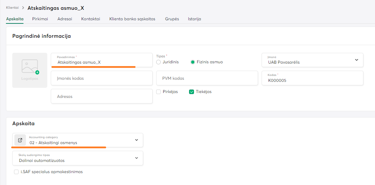Enable the Pirkėjas checkbox
The width and height of the screenshot is (375, 185).
coord(159,92)
